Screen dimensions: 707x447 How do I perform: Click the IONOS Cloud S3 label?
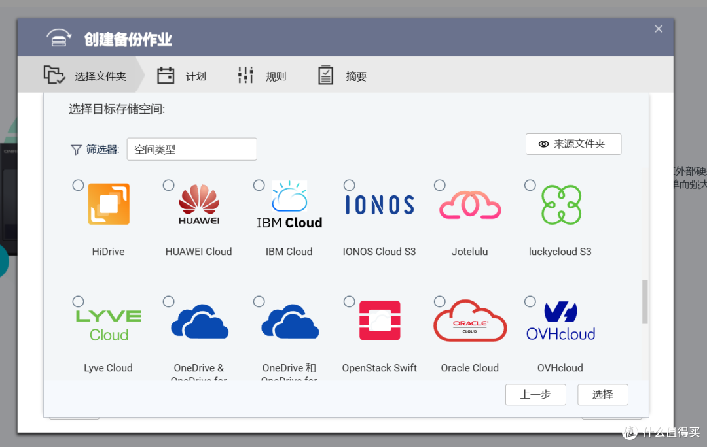point(379,252)
